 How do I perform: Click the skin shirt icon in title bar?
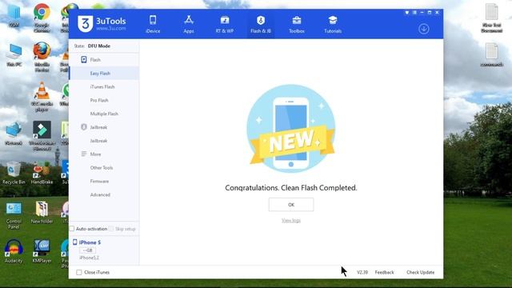coord(407,13)
